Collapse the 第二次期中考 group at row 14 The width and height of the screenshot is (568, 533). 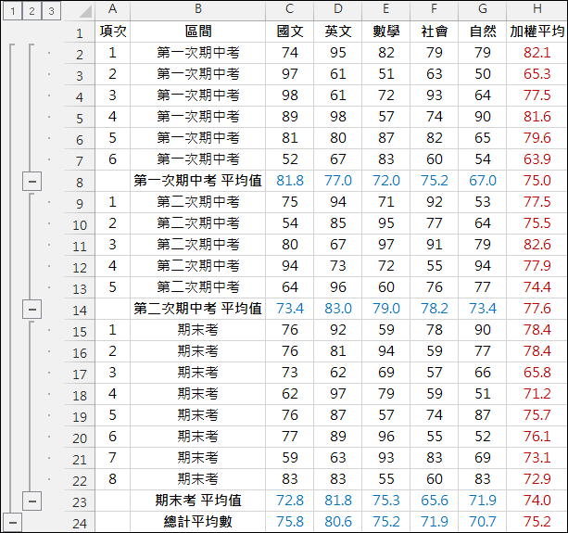(32, 310)
